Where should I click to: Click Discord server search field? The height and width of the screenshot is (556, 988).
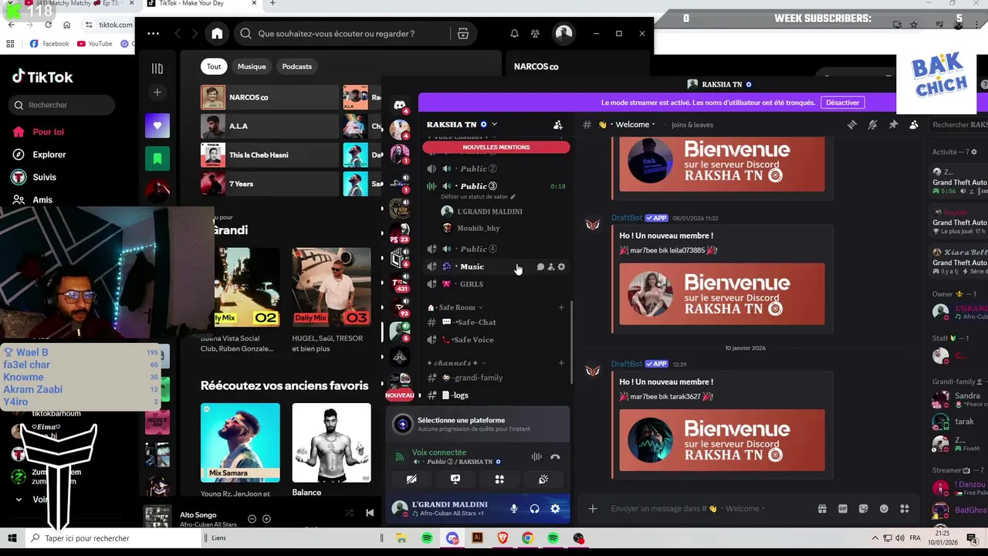coord(957,124)
